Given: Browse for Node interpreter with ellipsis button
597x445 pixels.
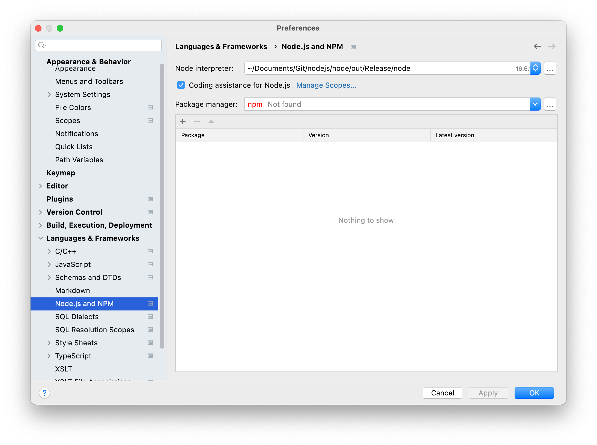Looking at the screenshot, I should (x=550, y=68).
